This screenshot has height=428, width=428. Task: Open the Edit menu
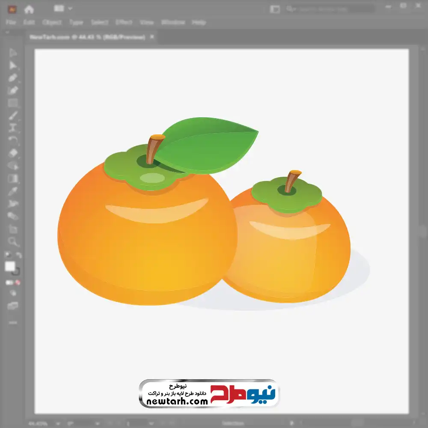[29, 22]
